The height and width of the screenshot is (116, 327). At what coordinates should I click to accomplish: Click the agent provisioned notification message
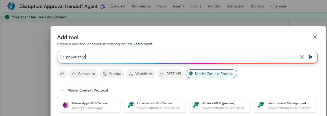click(x=40, y=17)
